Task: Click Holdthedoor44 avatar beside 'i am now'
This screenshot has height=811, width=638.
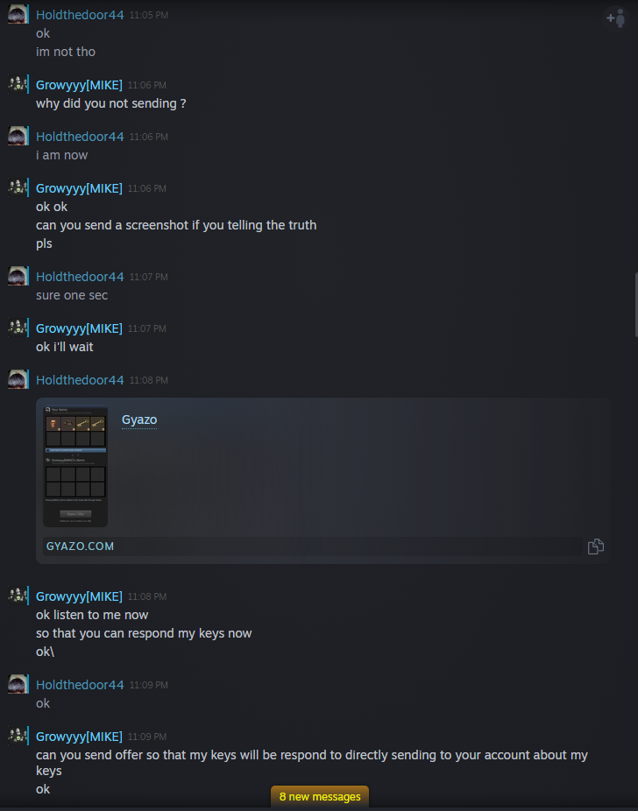Action: tap(18, 136)
